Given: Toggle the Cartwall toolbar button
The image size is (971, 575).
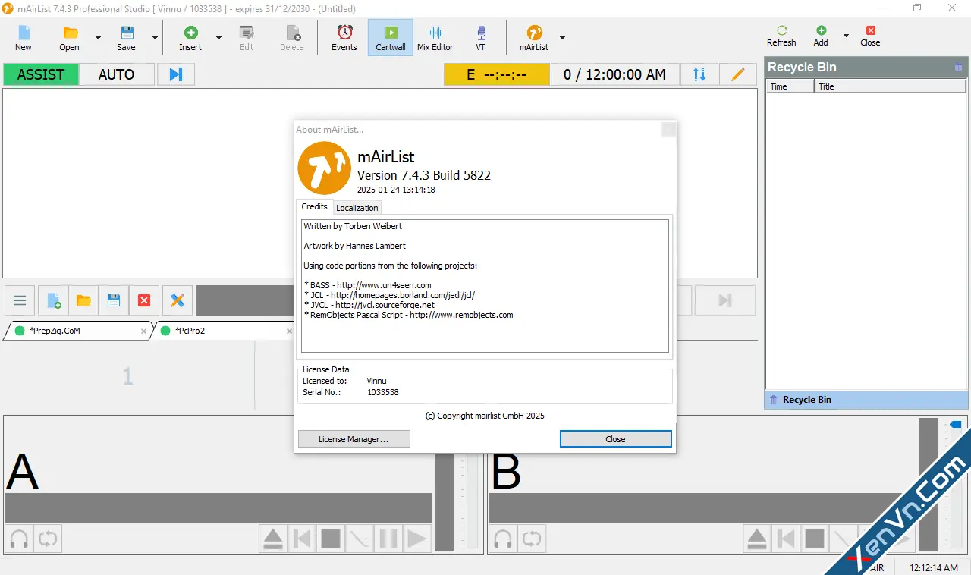Looking at the screenshot, I should click(391, 37).
